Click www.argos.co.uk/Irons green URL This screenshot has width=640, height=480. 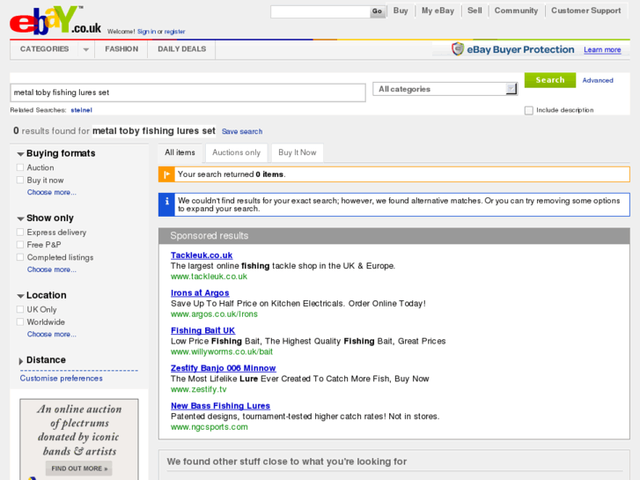coord(214,314)
